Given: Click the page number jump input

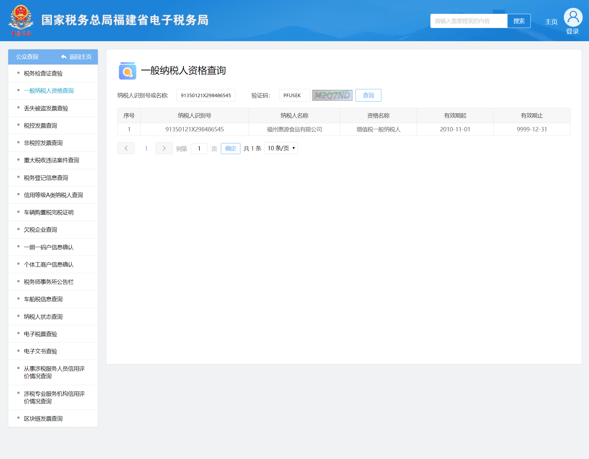Looking at the screenshot, I should (x=199, y=148).
